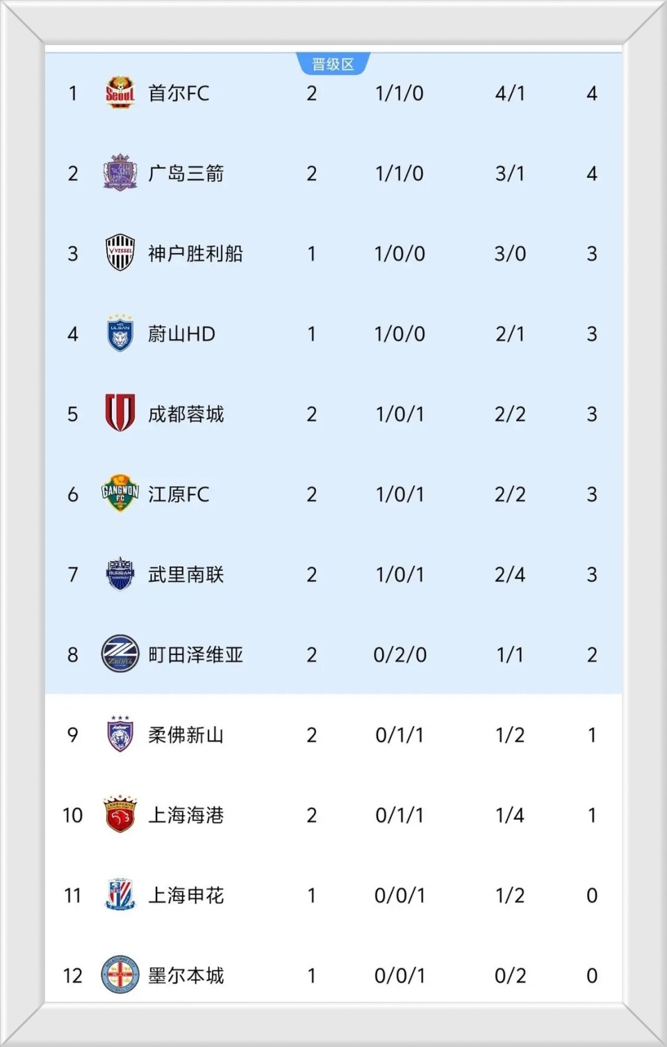Screen dimensions: 667x1047
Task: Click the Sanfrecce Hiroshima purple crest
Action: [120, 173]
